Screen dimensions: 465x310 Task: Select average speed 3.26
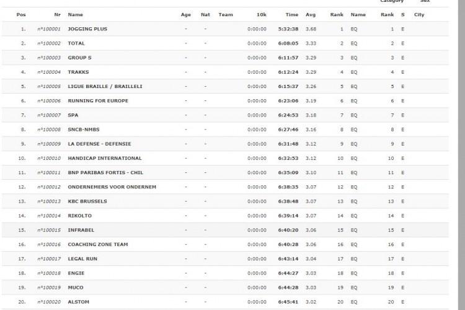[x=311, y=86]
